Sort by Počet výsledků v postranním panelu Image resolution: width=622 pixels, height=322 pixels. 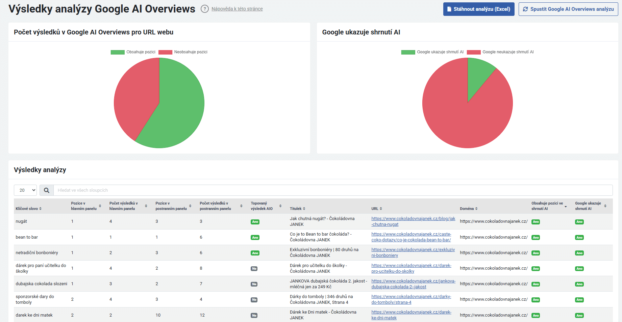(x=241, y=206)
